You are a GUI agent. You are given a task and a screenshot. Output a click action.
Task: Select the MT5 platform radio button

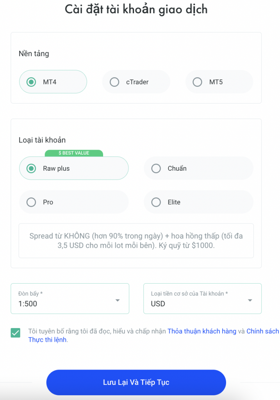click(198, 82)
